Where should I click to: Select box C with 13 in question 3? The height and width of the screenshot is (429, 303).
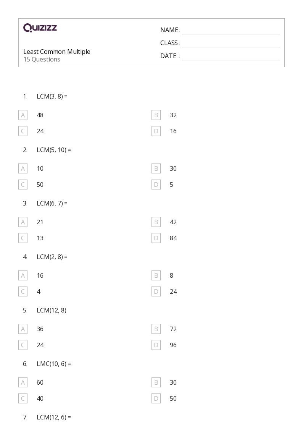(23, 238)
